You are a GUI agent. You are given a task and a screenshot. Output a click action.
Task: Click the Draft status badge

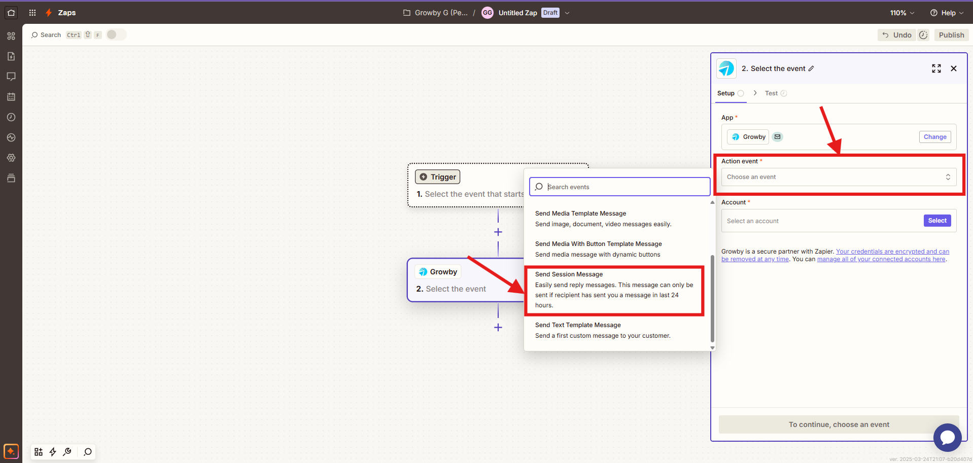point(550,13)
